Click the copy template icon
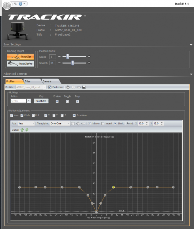 click(x=73, y=124)
